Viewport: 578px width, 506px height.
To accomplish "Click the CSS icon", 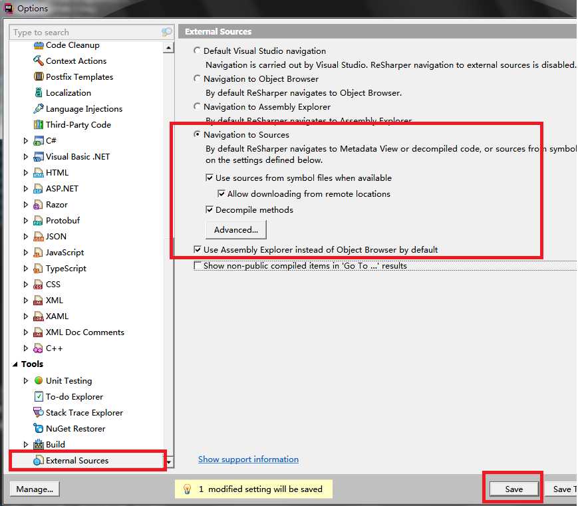I will [x=39, y=285].
